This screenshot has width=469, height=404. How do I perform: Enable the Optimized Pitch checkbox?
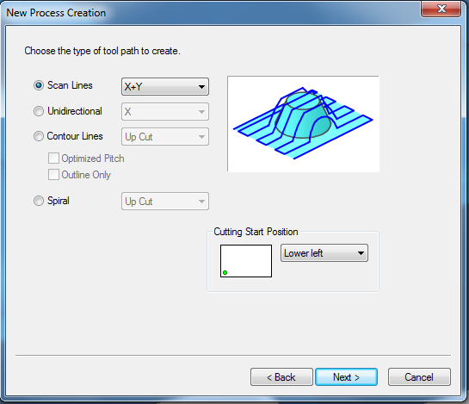pyautogui.click(x=53, y=158)
